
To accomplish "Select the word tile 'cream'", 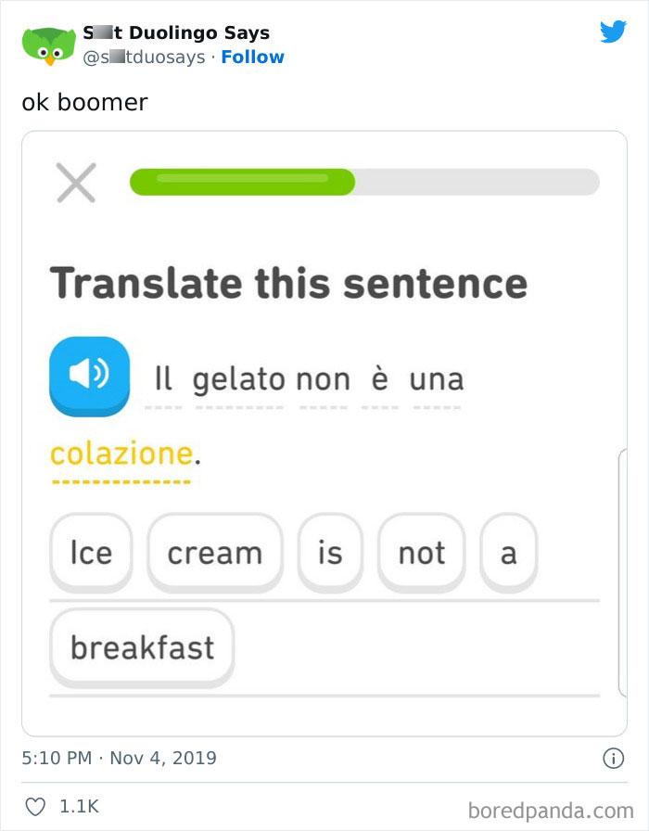I will tap(215, 553).
